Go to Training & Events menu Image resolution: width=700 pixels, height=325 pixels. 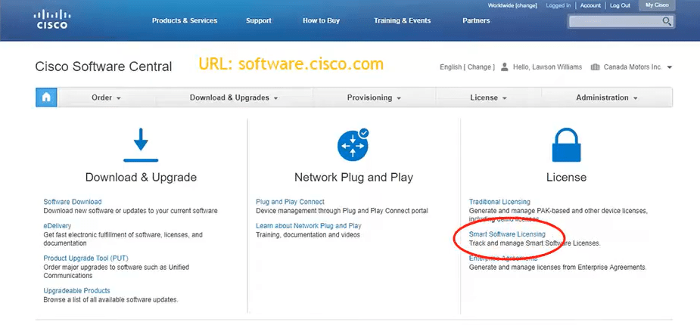[402, 20]
